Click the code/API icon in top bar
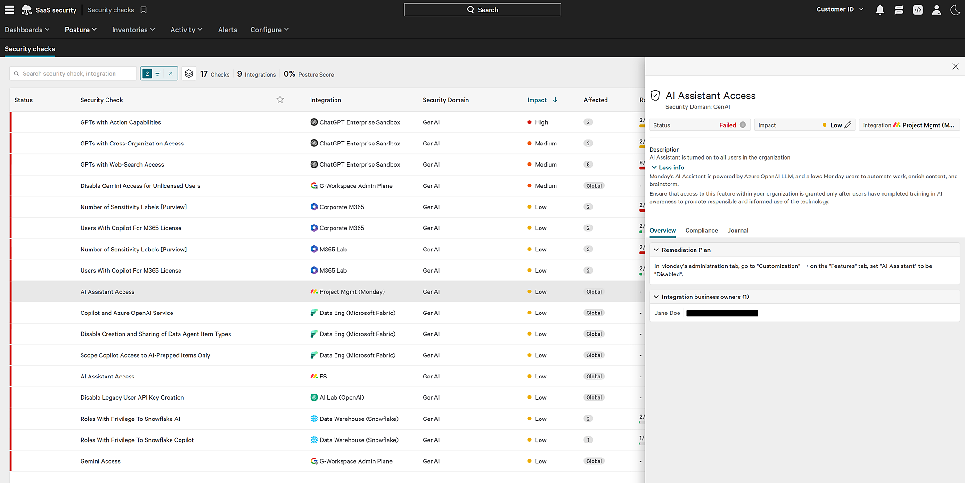 [x=917, y=9]
